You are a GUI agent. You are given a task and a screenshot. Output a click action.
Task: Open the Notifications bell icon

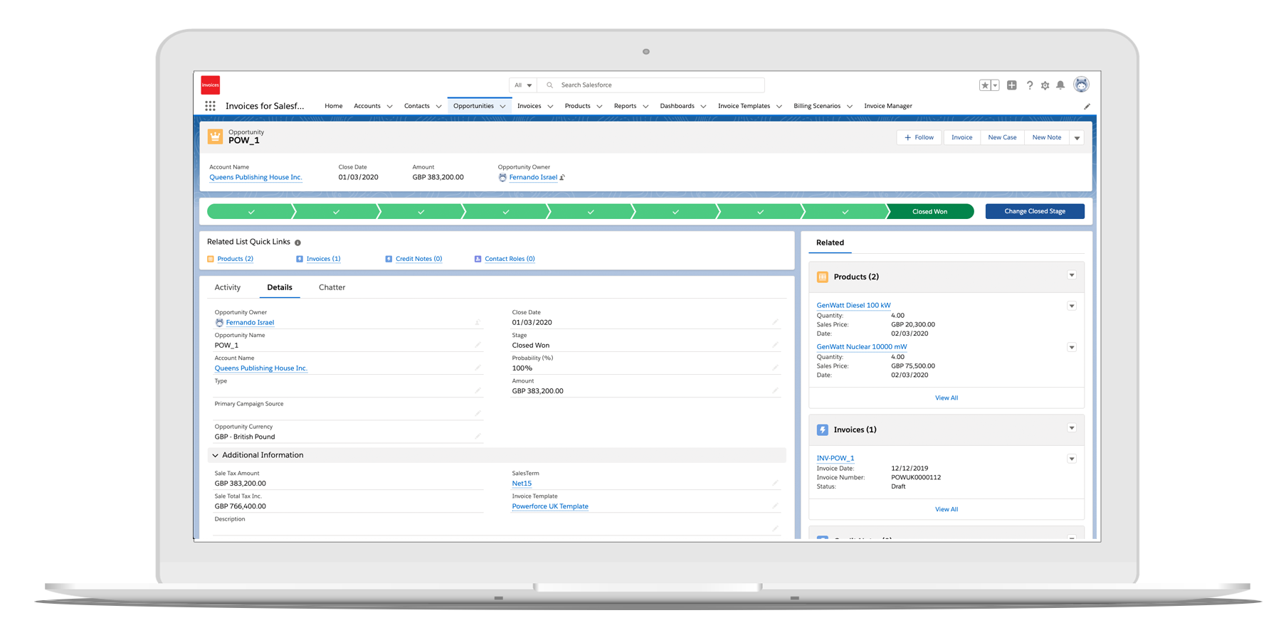1060,85
